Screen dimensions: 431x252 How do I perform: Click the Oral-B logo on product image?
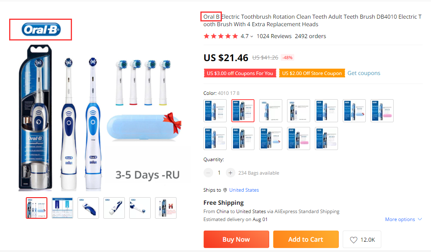tap(41, 30)
